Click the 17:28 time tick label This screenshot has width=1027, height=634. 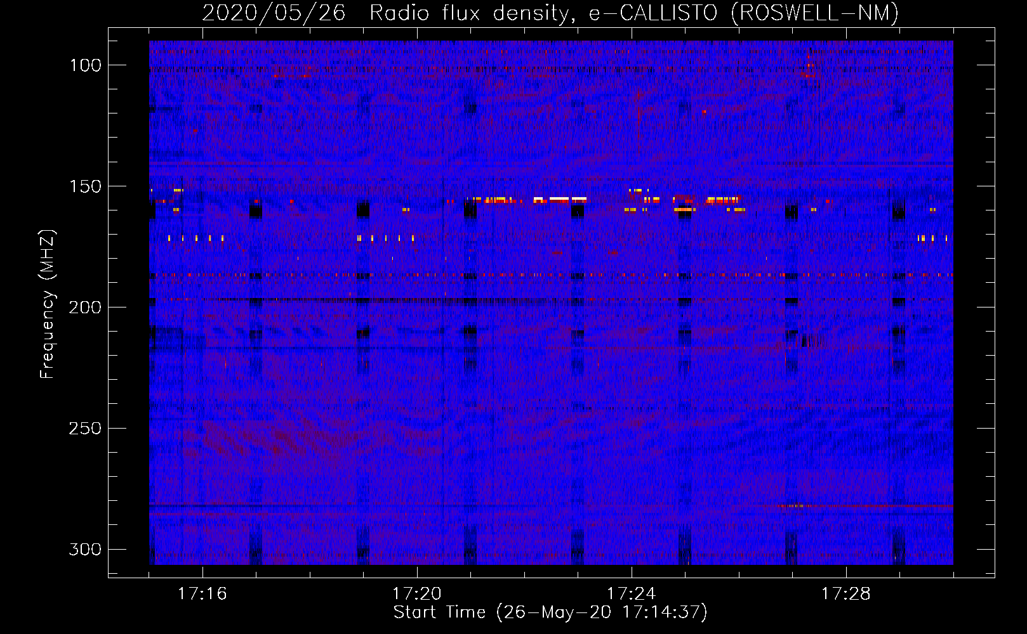pyautogui.click(x=845, y=594)
